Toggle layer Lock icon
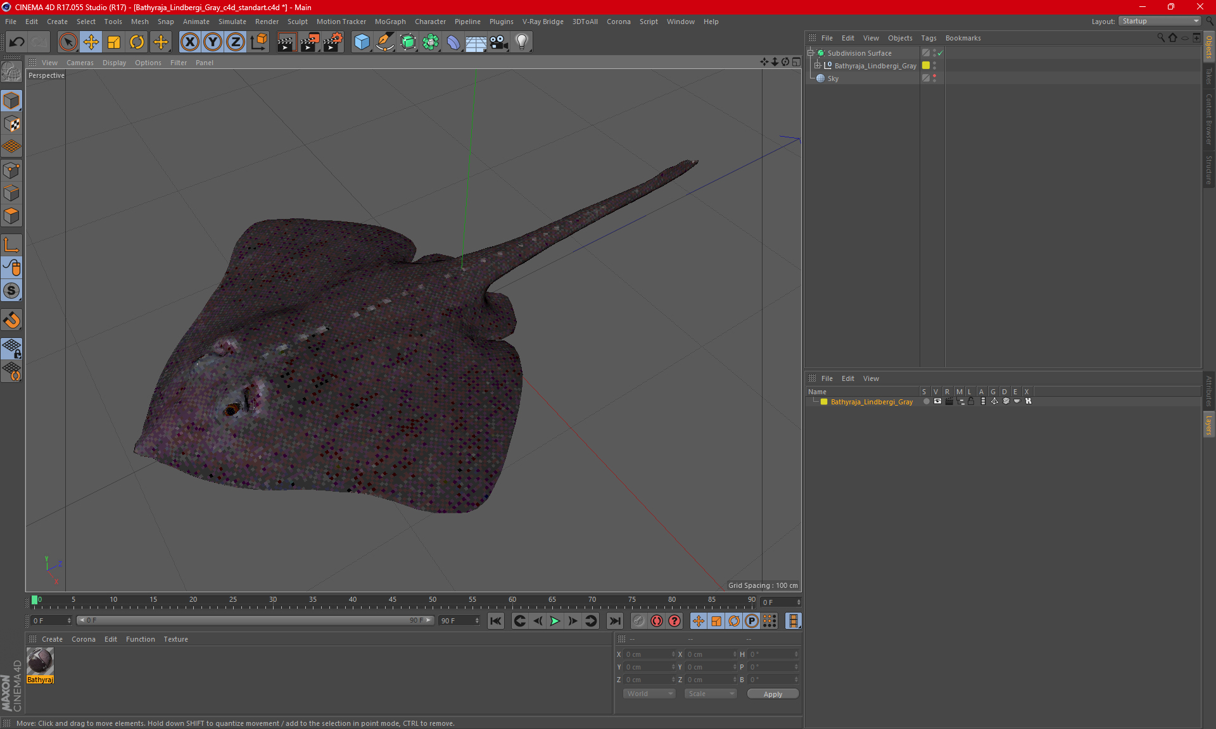1216x729 pixels. [x=971, y=401]
